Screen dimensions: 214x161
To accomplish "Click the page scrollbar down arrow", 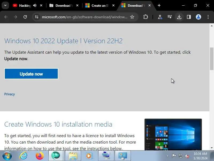I will [x=212, y=148].
